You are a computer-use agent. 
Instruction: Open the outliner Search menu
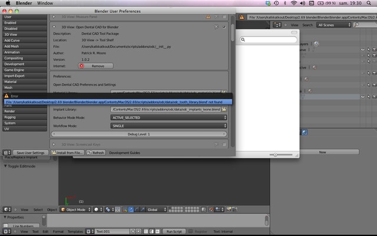(307, 25)
